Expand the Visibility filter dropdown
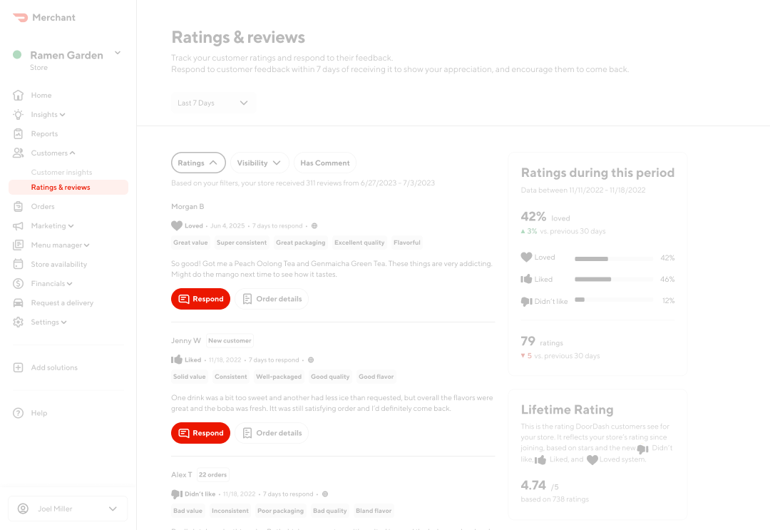The image size is (770, 530). pyautogui.click(x=259, y=163)
